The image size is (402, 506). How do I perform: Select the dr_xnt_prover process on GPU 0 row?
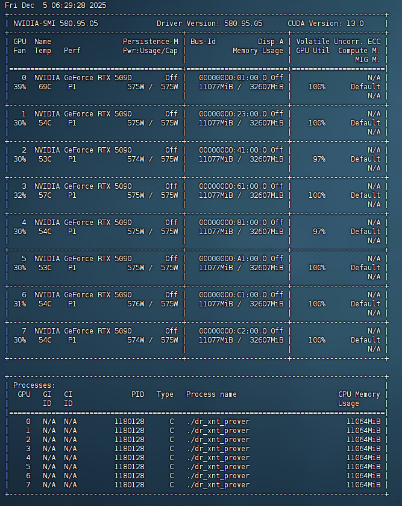click(218, 422)
